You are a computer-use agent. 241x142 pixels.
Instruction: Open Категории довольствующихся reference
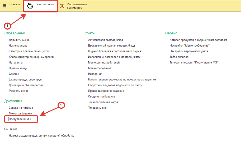[29, 51]
